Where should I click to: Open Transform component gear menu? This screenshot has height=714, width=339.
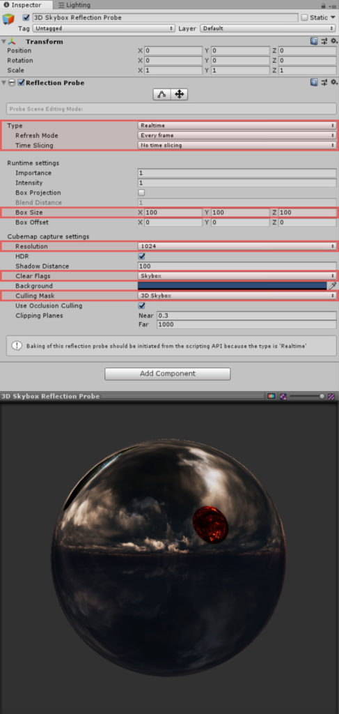click(x=334, y=41)
